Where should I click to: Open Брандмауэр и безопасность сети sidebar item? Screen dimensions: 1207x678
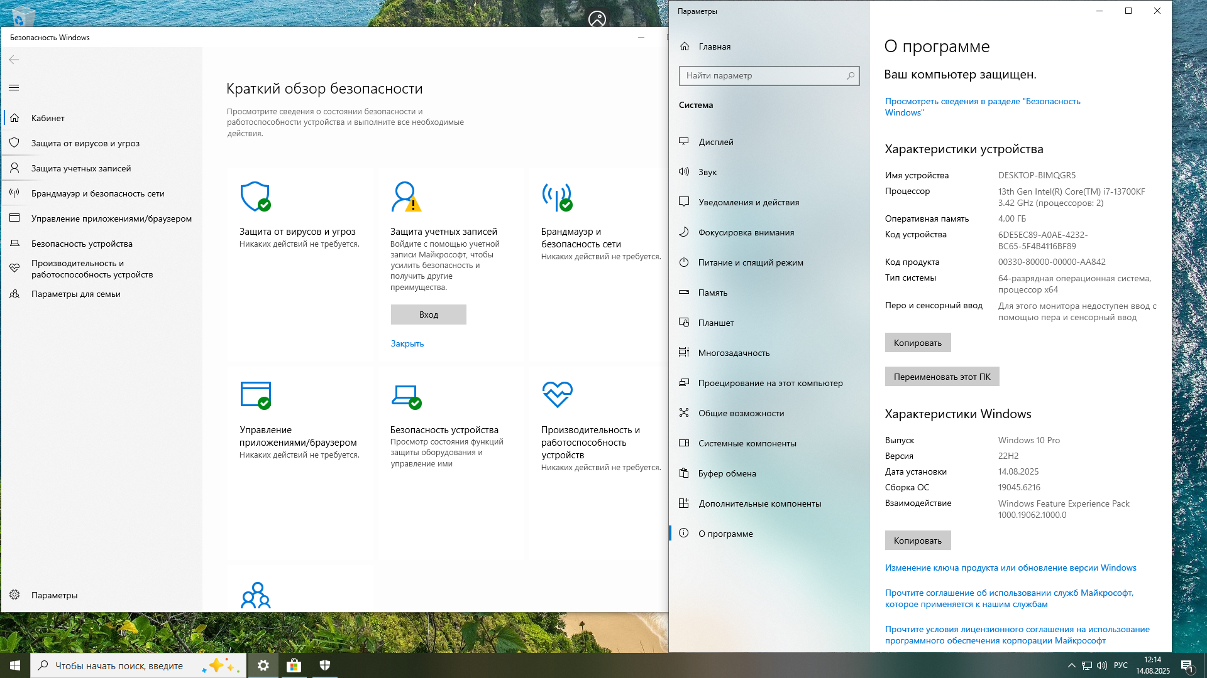click(102, 193)
